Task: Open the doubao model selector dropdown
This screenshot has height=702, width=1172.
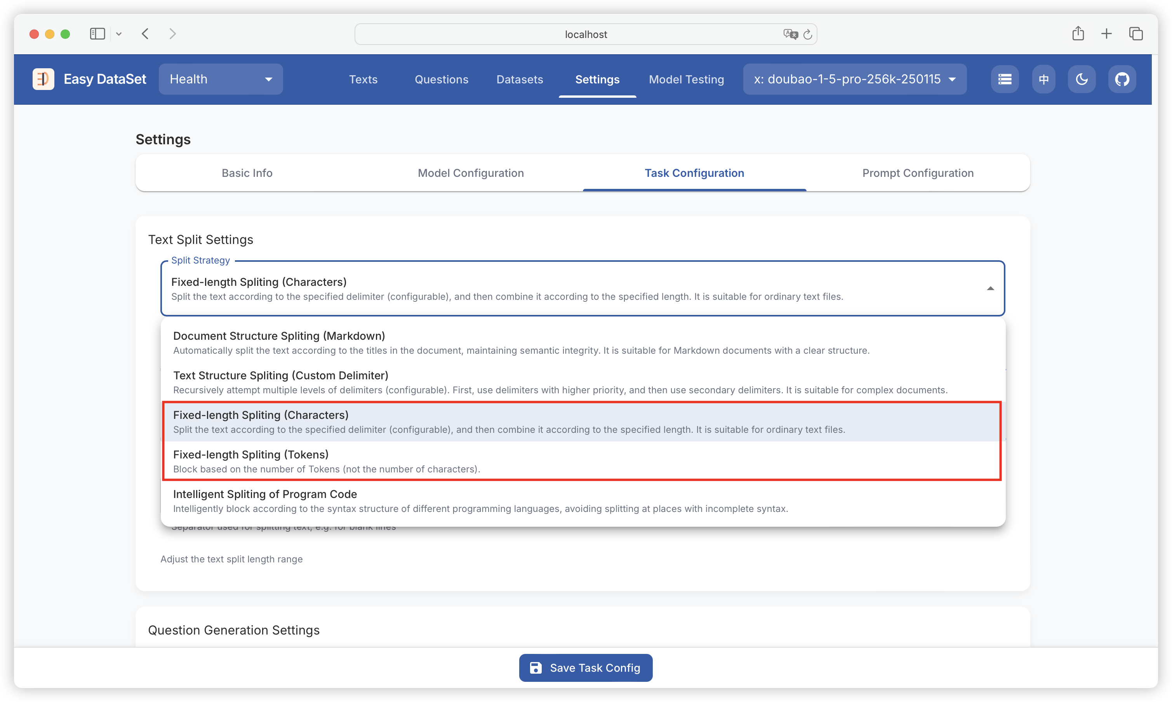Action: 855,79
